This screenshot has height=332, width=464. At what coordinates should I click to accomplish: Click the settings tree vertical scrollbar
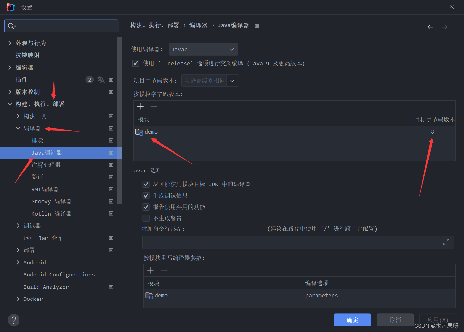pyautogui.click(x=120, y=120)
